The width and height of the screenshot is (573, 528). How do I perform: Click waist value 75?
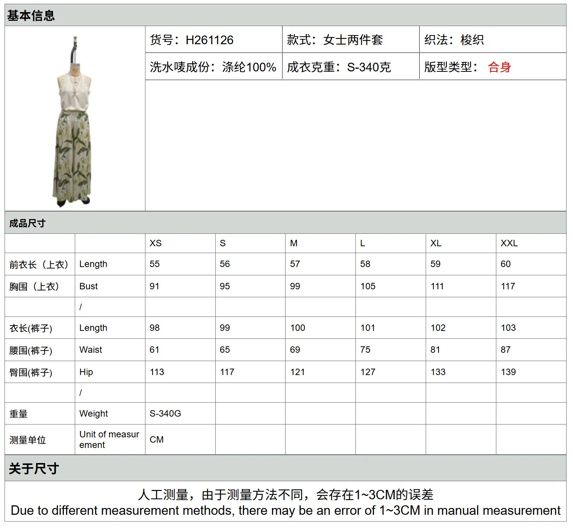tap(391, 350)
